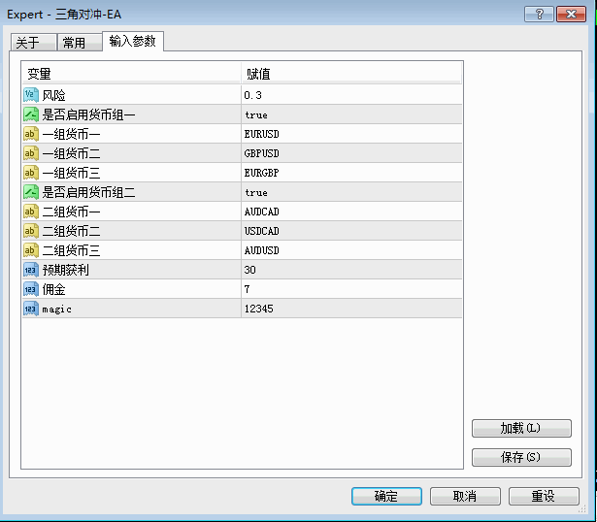Image resolution: width=597 pixels, height=522 pixels.
Task: Click the 取消 button
Action: [x=465, y=496]
